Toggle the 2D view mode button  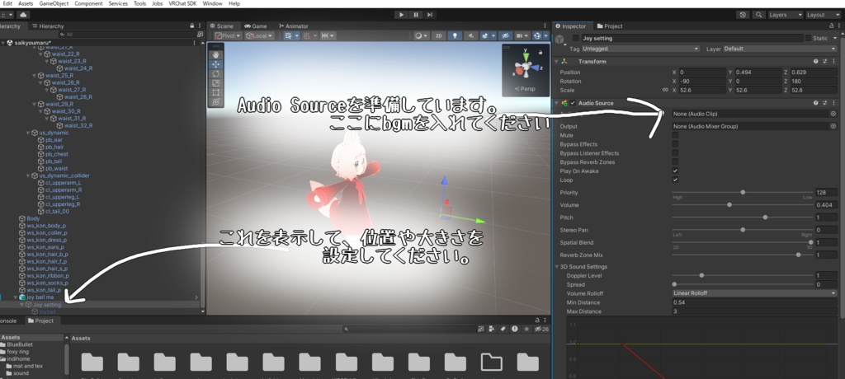(x=439, y=35)
